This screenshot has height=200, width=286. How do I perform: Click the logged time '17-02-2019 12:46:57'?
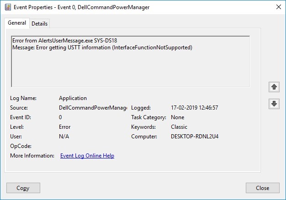(x=195, y=108)
